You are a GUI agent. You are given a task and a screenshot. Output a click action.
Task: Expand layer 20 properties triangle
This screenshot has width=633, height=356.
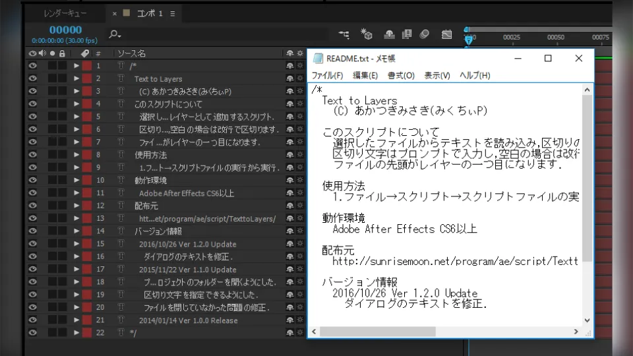(76, 307)
